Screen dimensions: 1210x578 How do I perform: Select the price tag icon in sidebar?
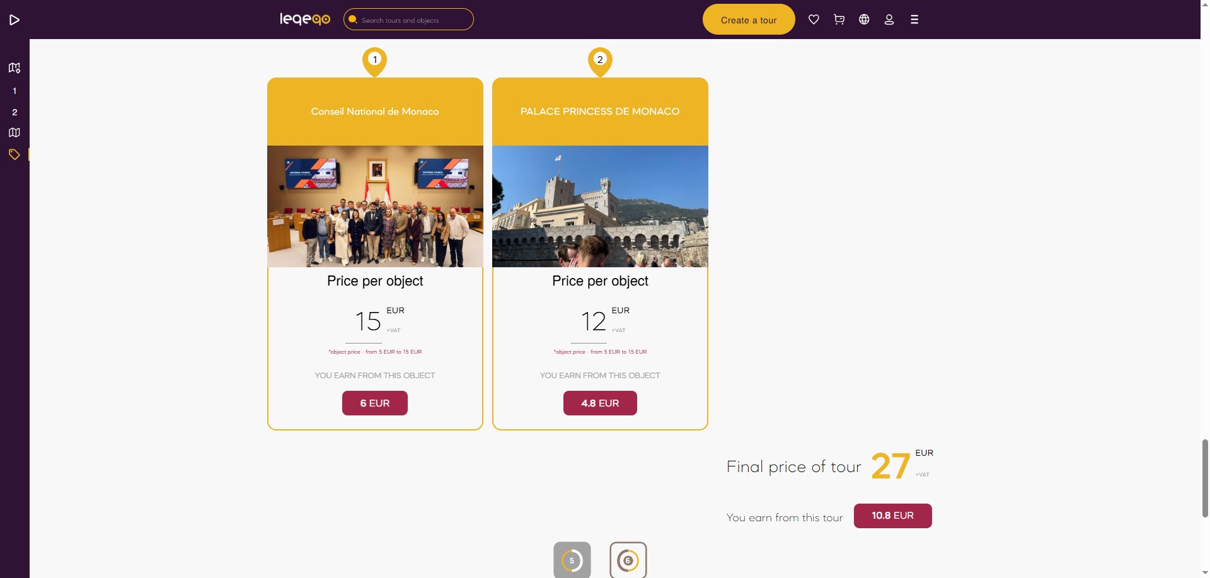point(14,154)
